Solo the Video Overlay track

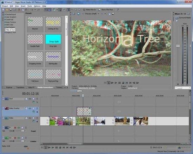click(37, 108)
